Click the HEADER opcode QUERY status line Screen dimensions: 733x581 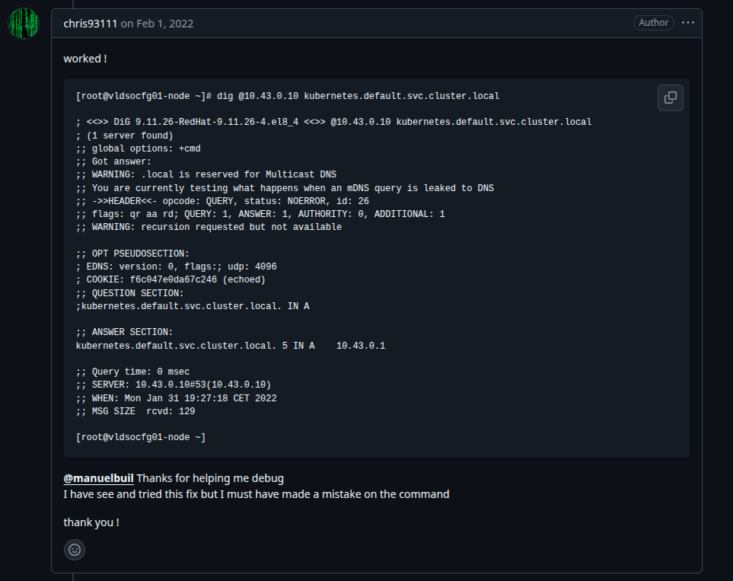(x=222, y=201)
